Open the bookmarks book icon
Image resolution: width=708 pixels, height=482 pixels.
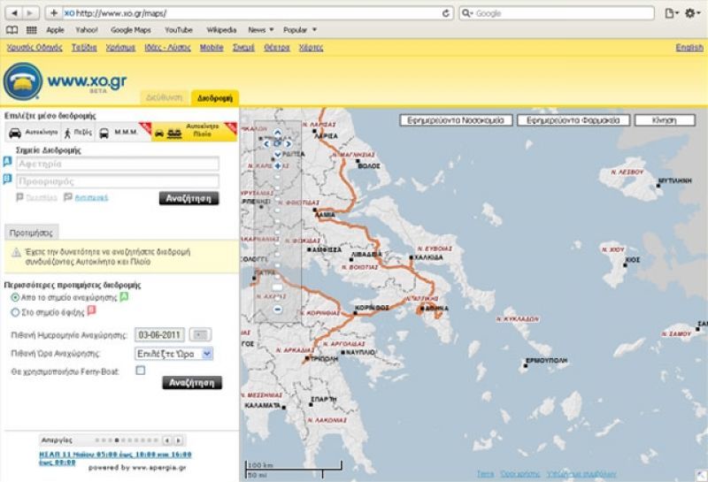[x=12, y=30]
